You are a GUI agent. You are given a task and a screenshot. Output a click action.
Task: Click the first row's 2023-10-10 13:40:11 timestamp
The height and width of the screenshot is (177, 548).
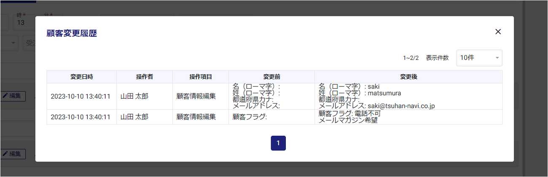tap(81, 96)
